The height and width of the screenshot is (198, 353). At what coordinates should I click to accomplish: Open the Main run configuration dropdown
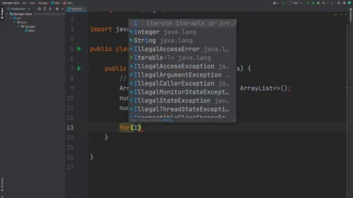(x=296, y=3)
